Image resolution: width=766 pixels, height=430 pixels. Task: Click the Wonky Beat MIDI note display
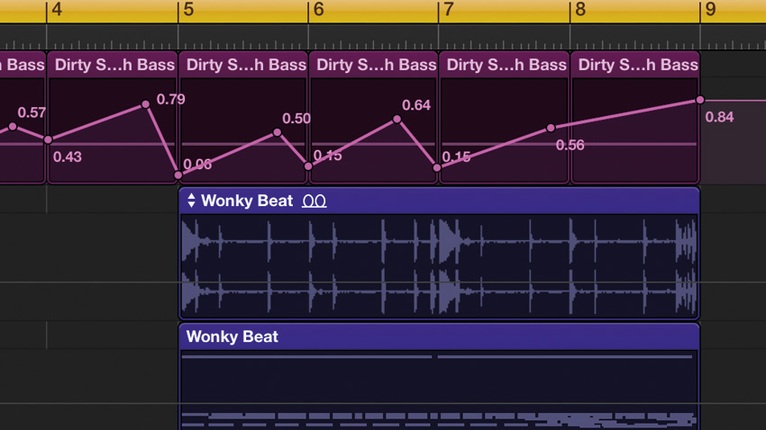point(439,390)
